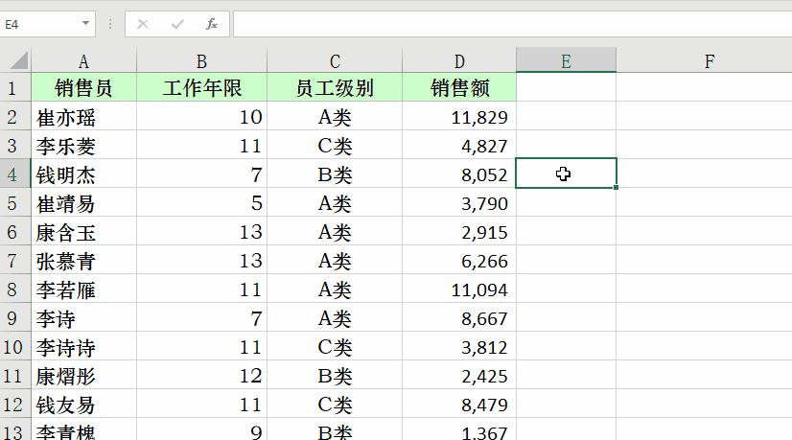Click the Cancel X formula button
This screenshot has width=792, height=440.
143,24
